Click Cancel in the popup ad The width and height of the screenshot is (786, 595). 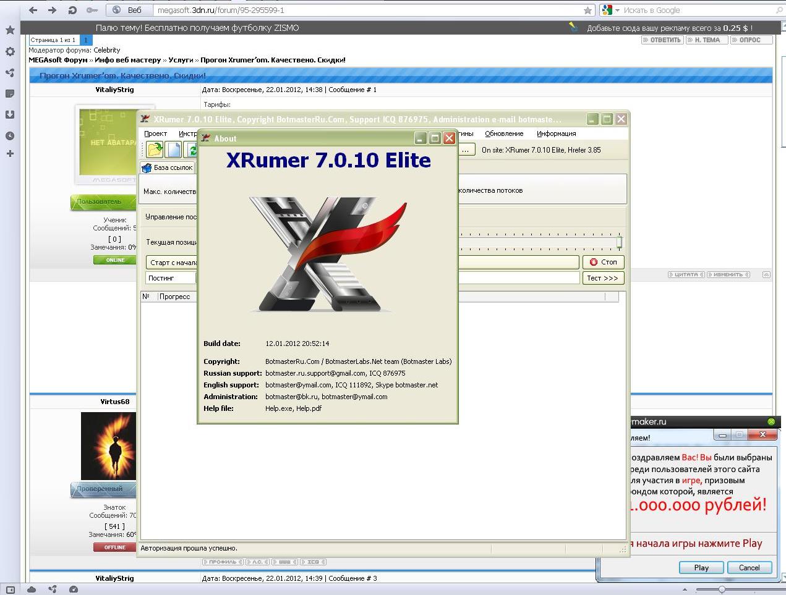coord(749,567)
